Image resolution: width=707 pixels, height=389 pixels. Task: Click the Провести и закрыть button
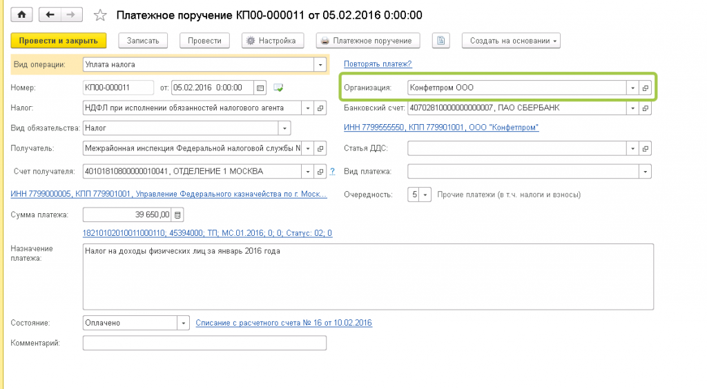pyautogui.click(x=59, y=41)
